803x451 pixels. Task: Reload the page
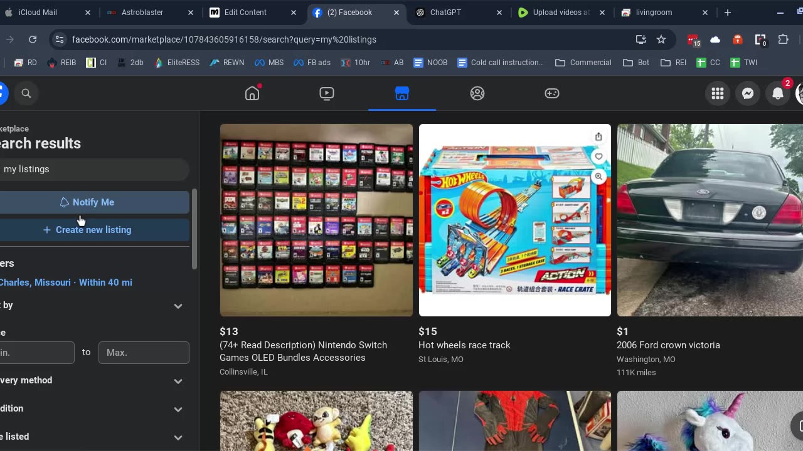click(x=33, y=39)
